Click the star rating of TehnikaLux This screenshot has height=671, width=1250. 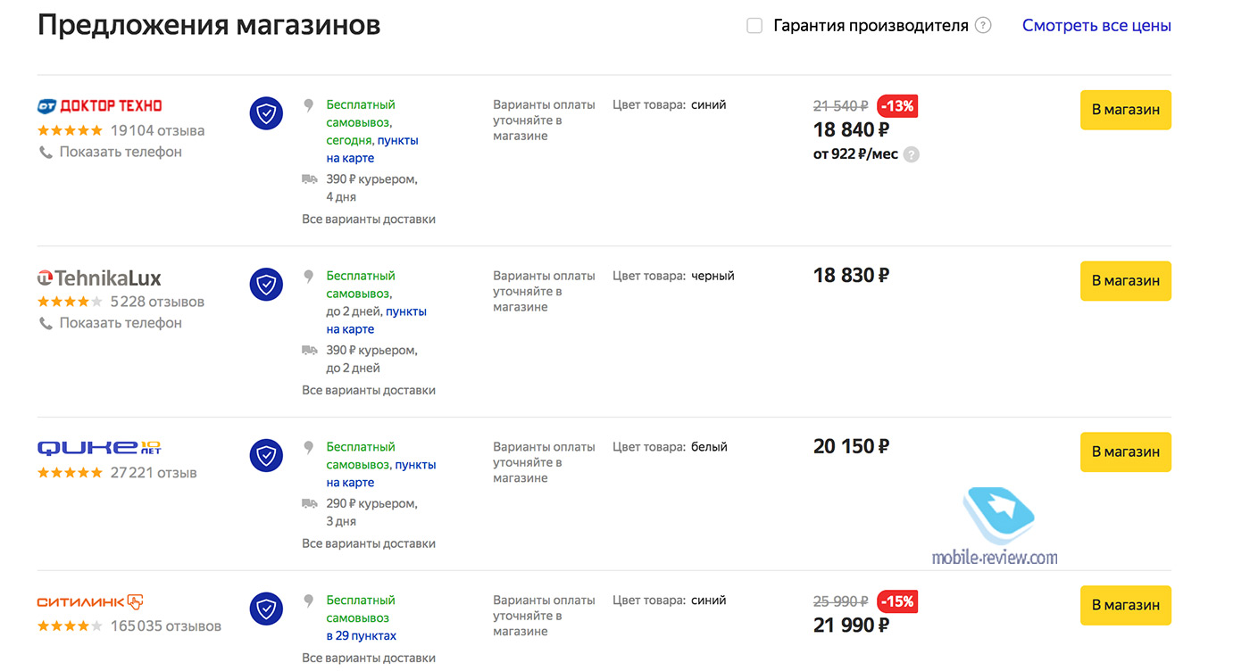[x=70, y=302]
